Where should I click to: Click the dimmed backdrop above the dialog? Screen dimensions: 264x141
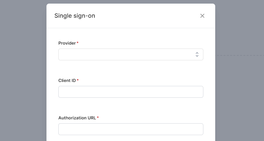[132, 2]
